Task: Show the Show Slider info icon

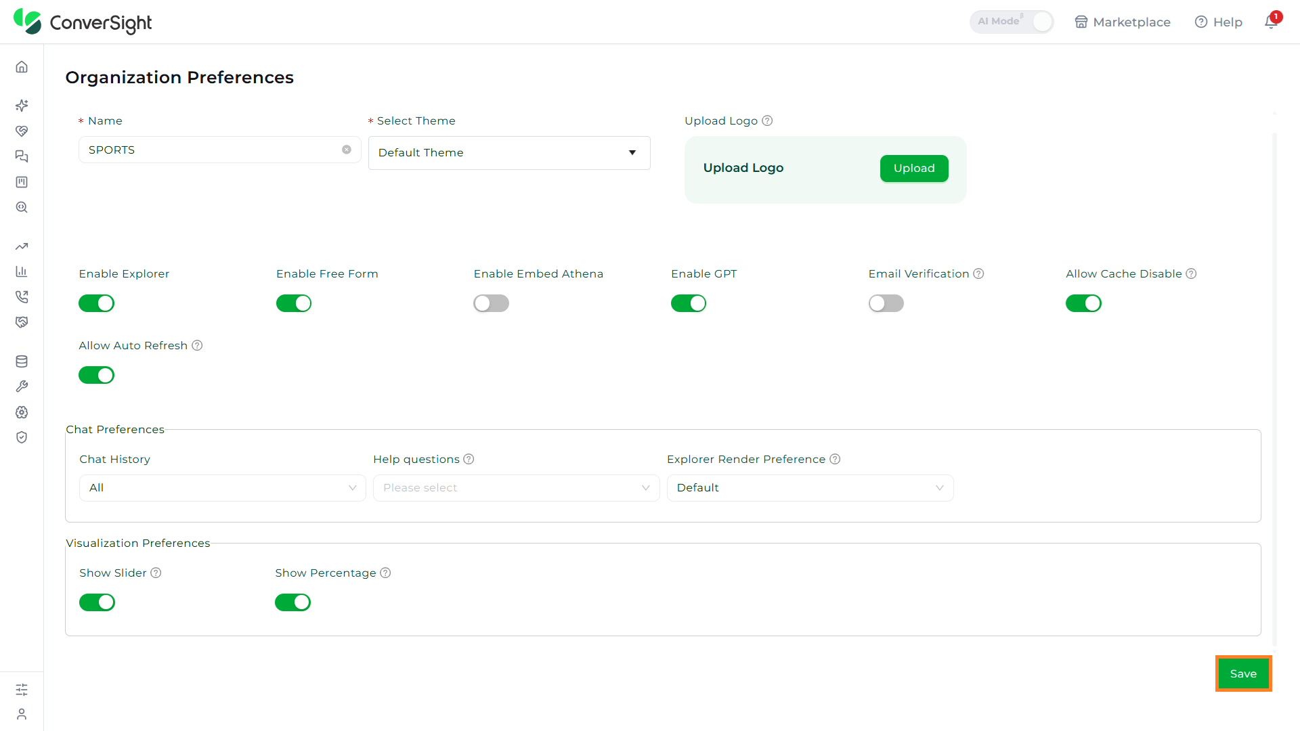Action: (x=156, y=573)
